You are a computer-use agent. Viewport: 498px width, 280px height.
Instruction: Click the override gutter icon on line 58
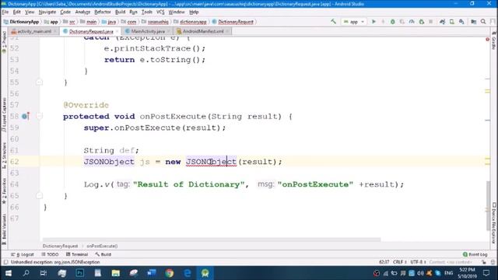(26, 116)
